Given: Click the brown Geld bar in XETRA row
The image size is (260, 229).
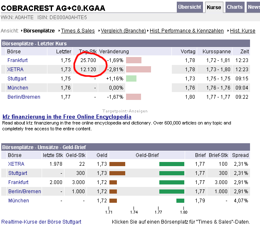Looking at the screenshot, I should tap(117, 164).
